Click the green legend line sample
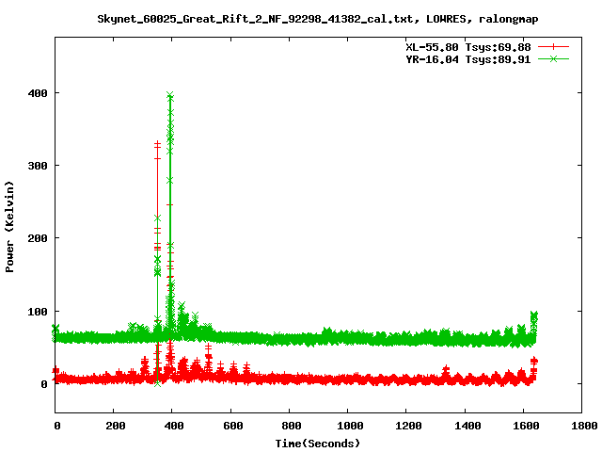602x452 pixels. pyautogui.click(x=553, y=58)
